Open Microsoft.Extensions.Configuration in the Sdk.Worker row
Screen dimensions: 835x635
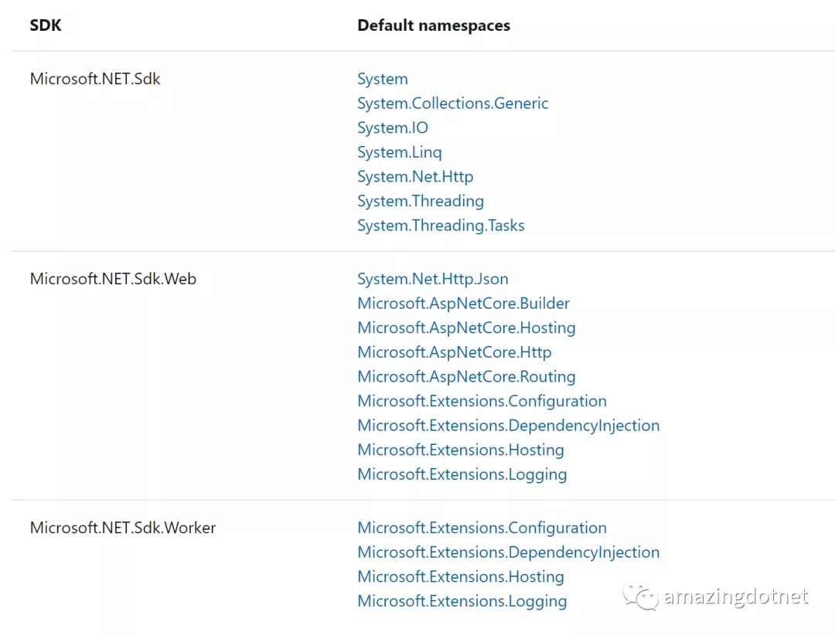click(482, 528)
